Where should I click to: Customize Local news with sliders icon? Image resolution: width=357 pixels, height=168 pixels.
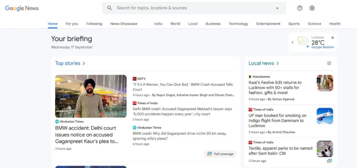point(329,63)
